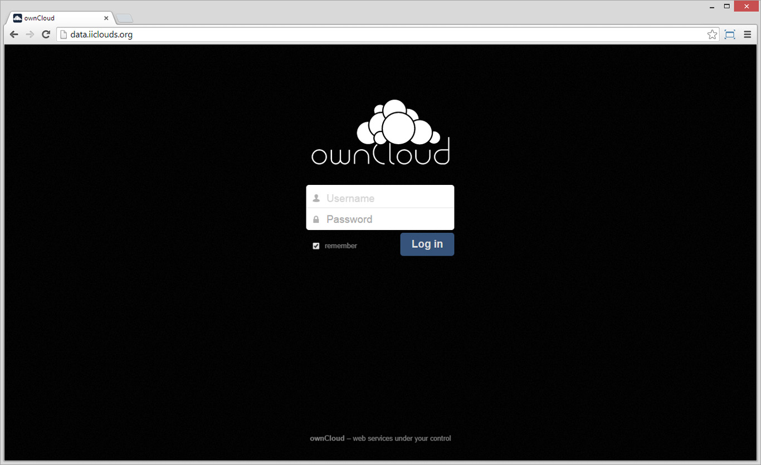Go back with the browser back arrow
This screenshot has width=761, height=465.
(14, 35)
